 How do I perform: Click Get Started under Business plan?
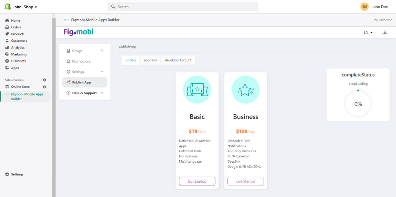(x=245, y=181)
